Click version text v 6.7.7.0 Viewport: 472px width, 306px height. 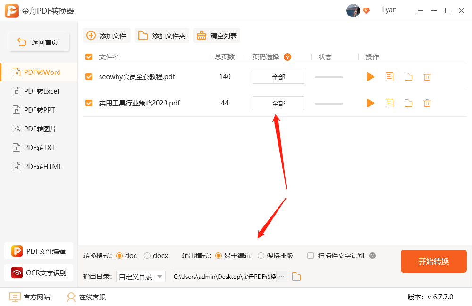(440, 297)
